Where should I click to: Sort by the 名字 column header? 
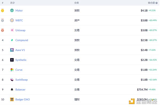pyautogui.click(x=12, y=3)
